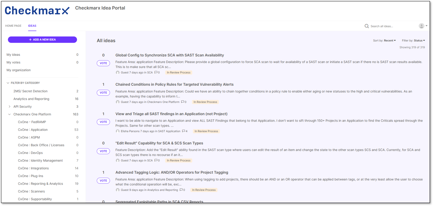Open the Sort by Recent dropdown

click(x=384, y=40)
